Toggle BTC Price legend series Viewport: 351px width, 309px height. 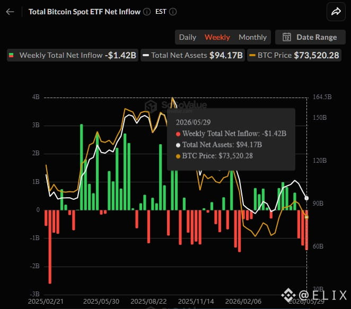tap(294, 55)
